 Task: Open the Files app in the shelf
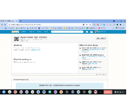pyautogui.click(x=4, y=92)
